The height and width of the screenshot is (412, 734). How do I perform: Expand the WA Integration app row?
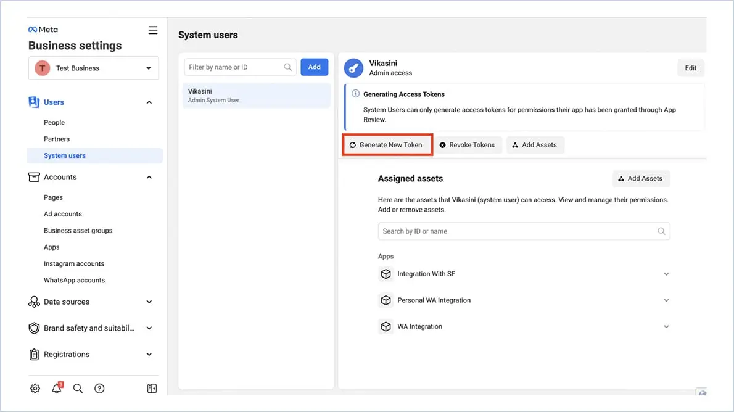pos(666,326)
